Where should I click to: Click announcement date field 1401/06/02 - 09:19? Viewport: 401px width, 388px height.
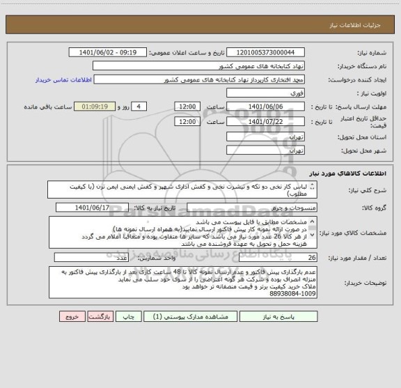pos(108,52)
